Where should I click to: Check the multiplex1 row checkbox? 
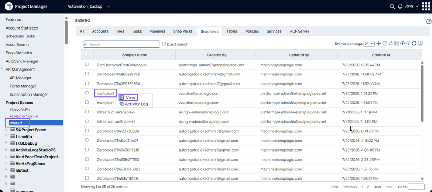click(87, 102)
